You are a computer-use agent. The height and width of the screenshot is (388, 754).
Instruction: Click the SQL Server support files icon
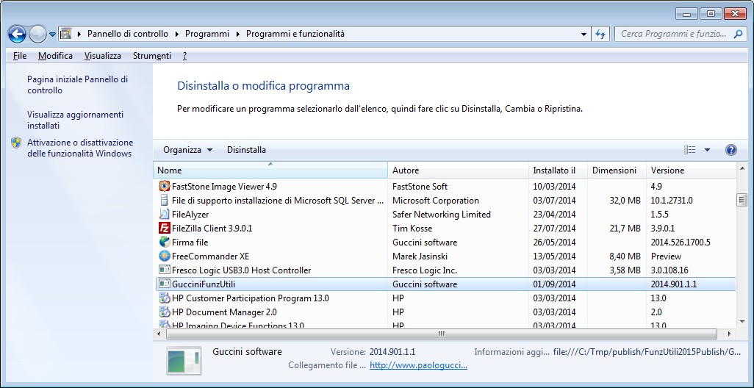(165, 200)
